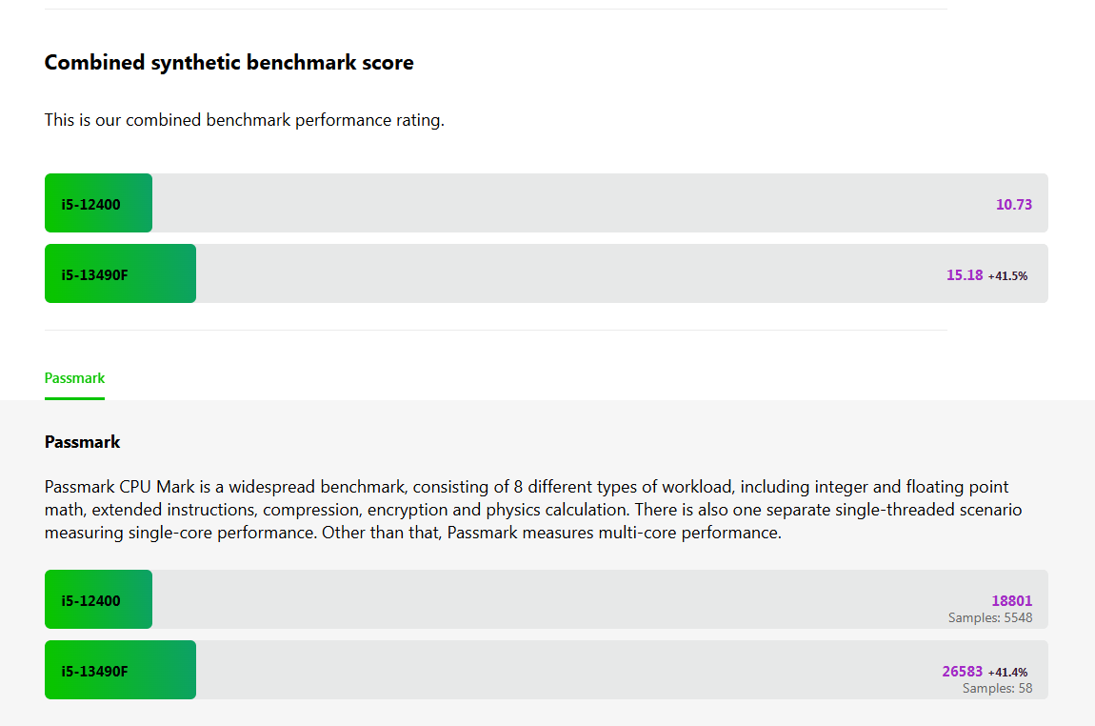1095x726 pixels.
Task: Click empty gray track of combined i5-12400 bar
Action: coord(571,204)
